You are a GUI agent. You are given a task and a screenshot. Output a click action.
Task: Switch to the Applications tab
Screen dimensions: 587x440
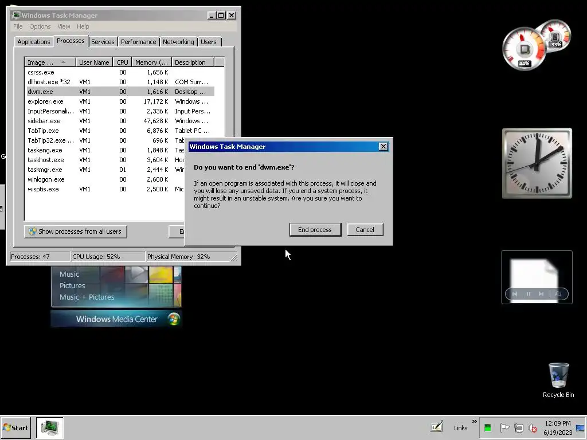point(34,42)
